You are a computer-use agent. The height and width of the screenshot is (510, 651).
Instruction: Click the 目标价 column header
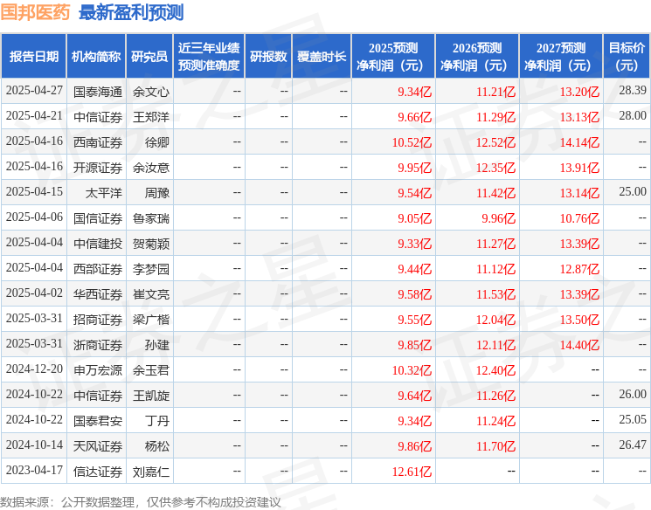pos(627,57)
